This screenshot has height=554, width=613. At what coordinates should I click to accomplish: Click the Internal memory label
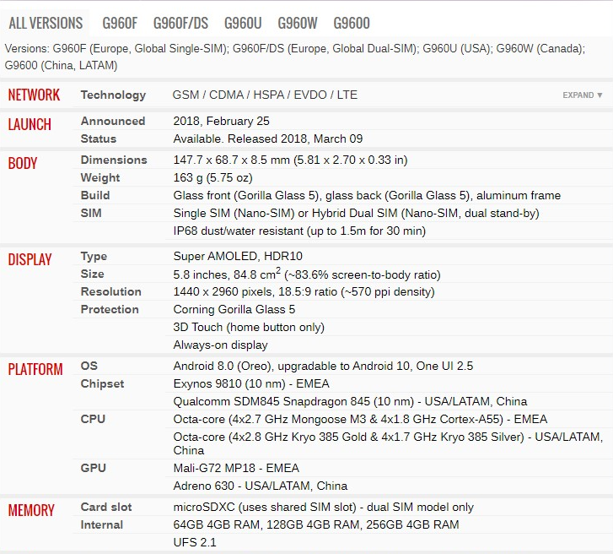coord(102,524)
